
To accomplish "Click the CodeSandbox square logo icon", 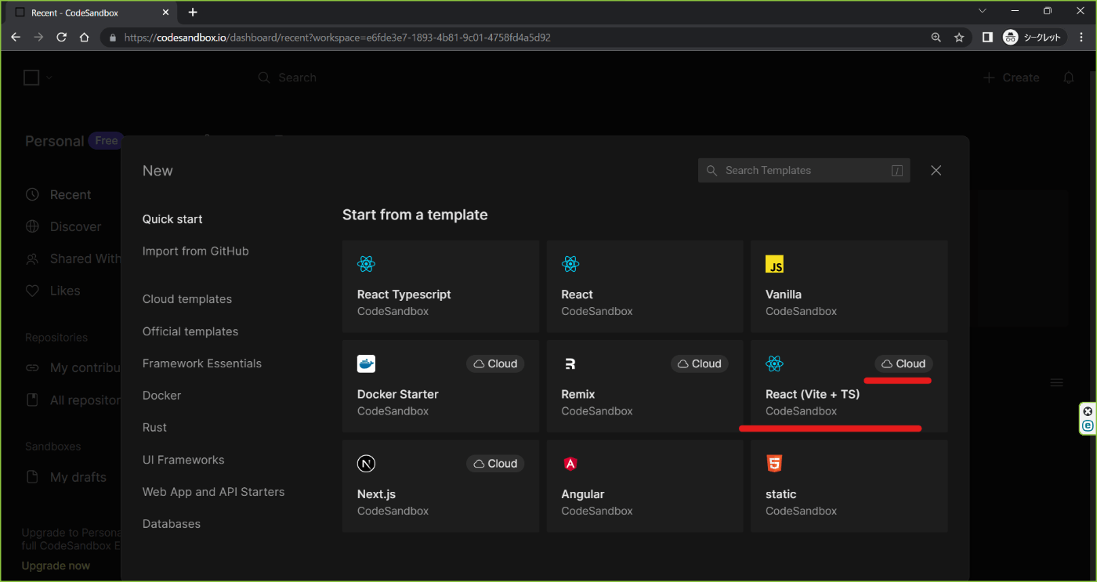I will (x=31, y=78).
